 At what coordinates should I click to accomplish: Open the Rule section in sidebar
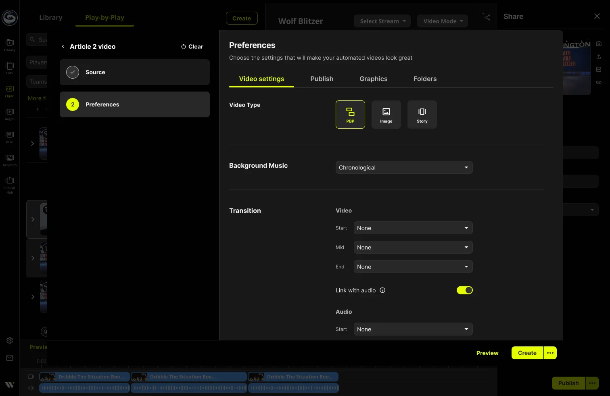click(10, 137)
